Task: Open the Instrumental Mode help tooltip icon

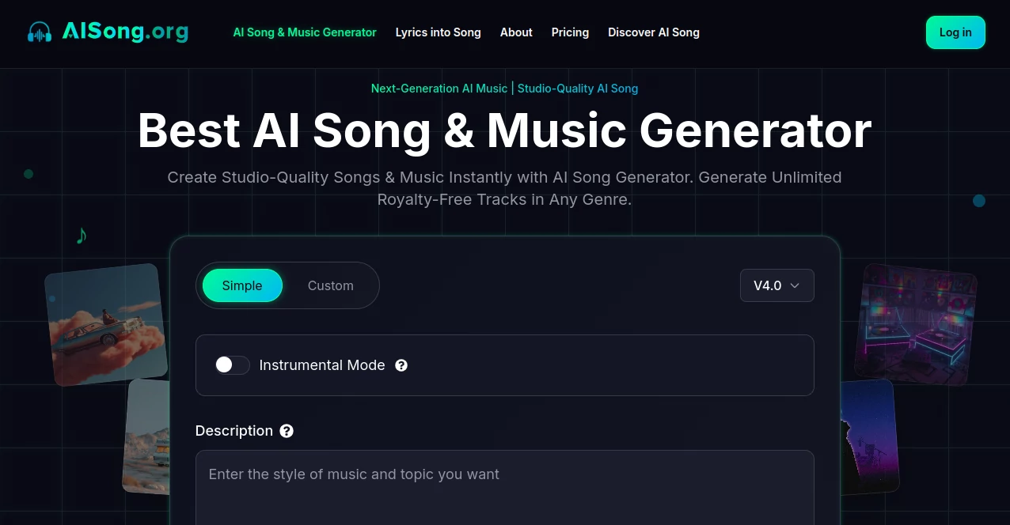Action: (x=401, y=365)
